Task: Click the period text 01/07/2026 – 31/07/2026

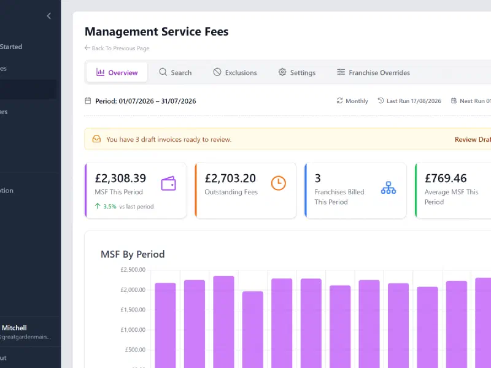Action: 157,101
